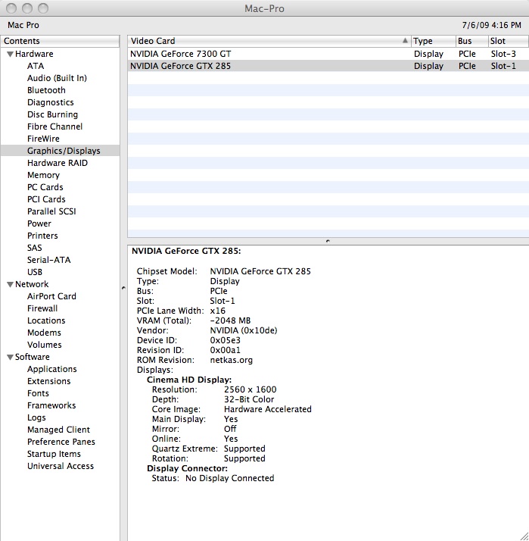Click the Mac-Pro window title
Image resolution: width=529 pixels, height=541 pixels.
coord(264,8)
